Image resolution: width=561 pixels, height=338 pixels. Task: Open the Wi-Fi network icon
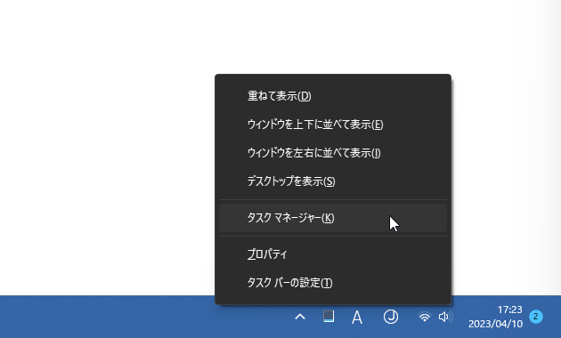pos(425,317)
